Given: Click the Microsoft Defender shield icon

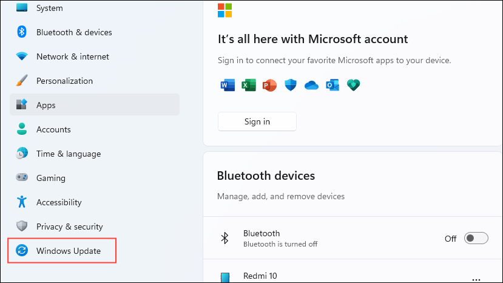Looking at the screenshot, I should coord(291,85).
